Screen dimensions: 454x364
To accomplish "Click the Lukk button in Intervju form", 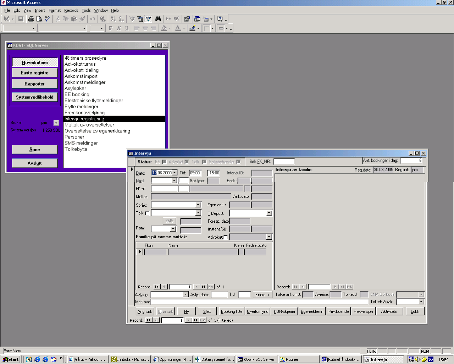I will [415, 311].
